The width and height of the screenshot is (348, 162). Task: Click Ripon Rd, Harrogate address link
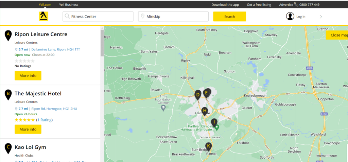coord(54,109)
